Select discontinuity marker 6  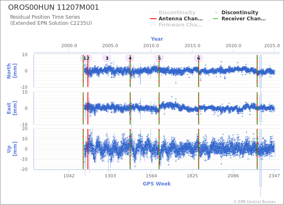[x=198, y=58]
